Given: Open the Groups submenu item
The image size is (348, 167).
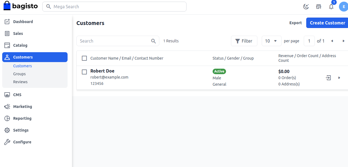Looking at the screenshot, I should [x=20, y=74].
